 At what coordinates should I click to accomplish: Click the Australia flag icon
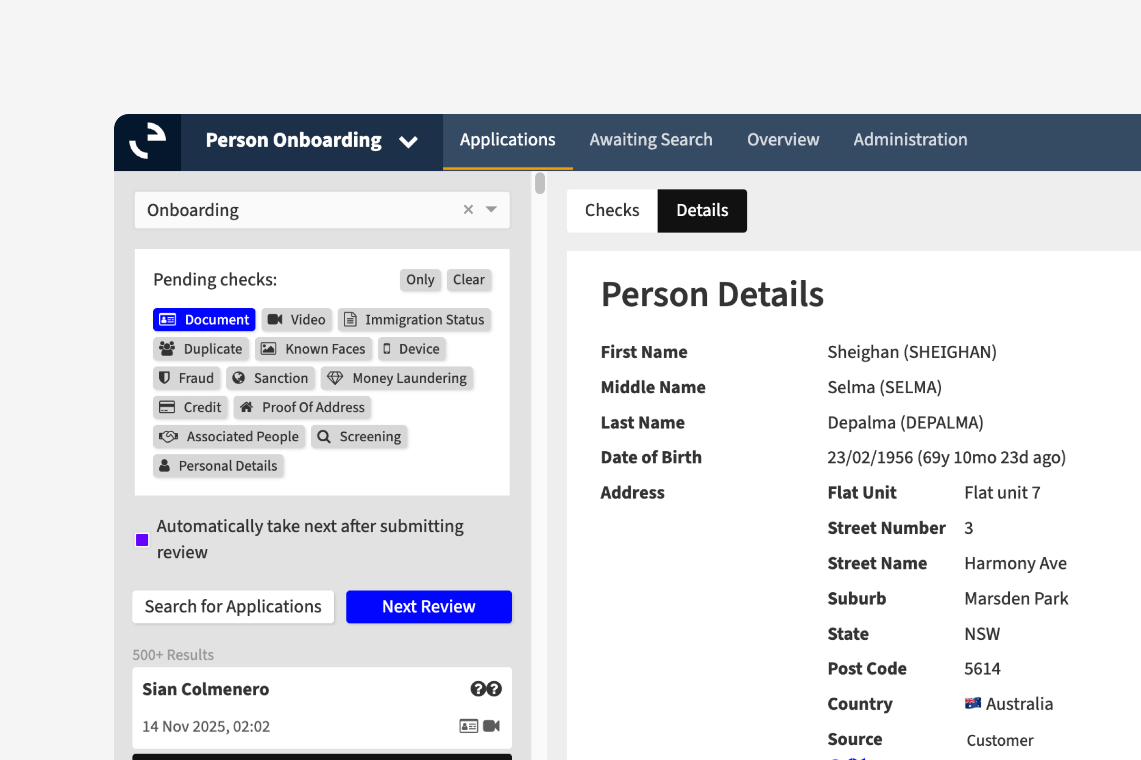coord(973,703)
